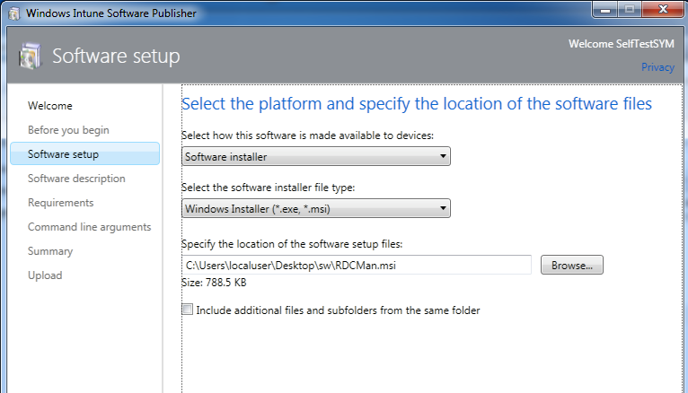Enable Include additional files and subfolders checkbox

click(188, 310)
